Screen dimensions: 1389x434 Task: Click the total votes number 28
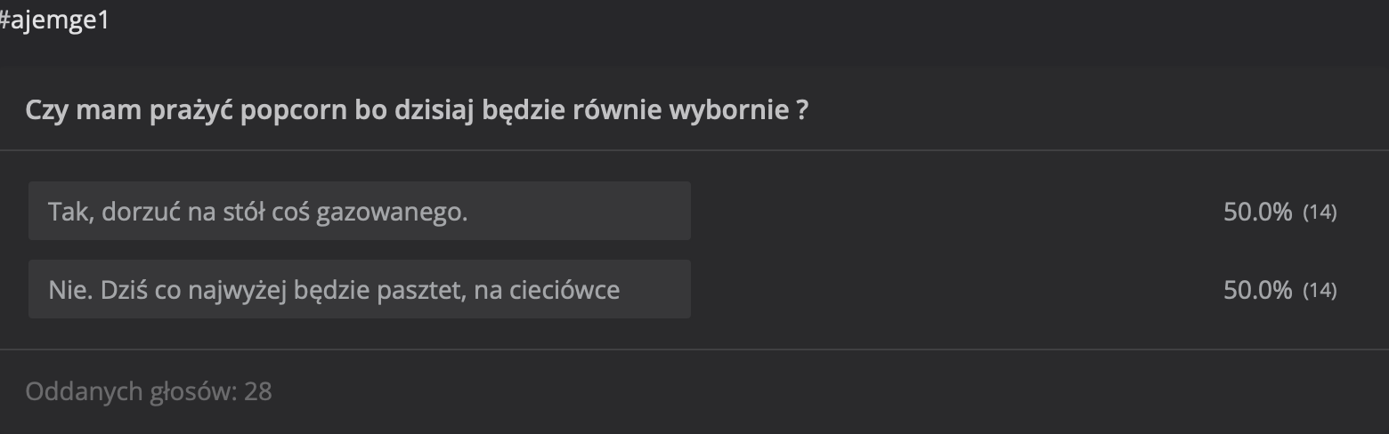point(258,391)
